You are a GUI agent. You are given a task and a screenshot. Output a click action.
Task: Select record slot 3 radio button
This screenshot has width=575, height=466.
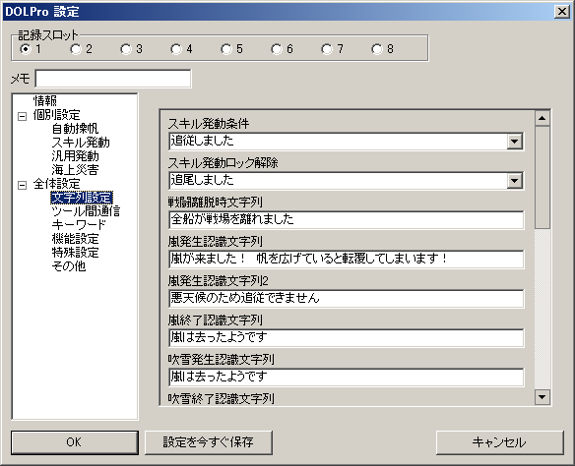coord(126,49)
